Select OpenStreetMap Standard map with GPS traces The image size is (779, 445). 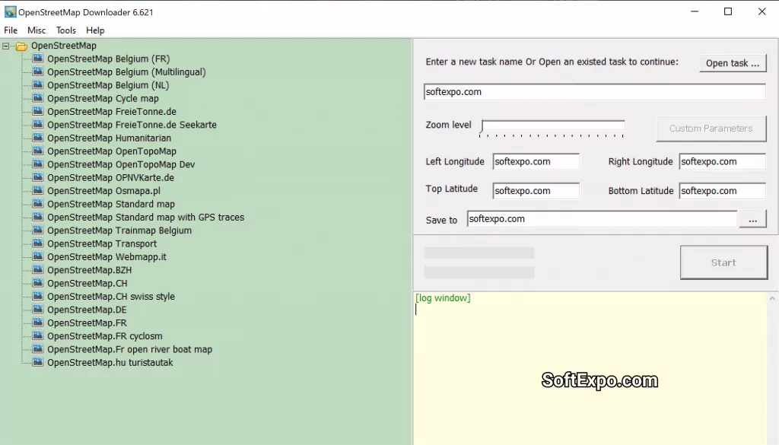(x=145, y=217)
